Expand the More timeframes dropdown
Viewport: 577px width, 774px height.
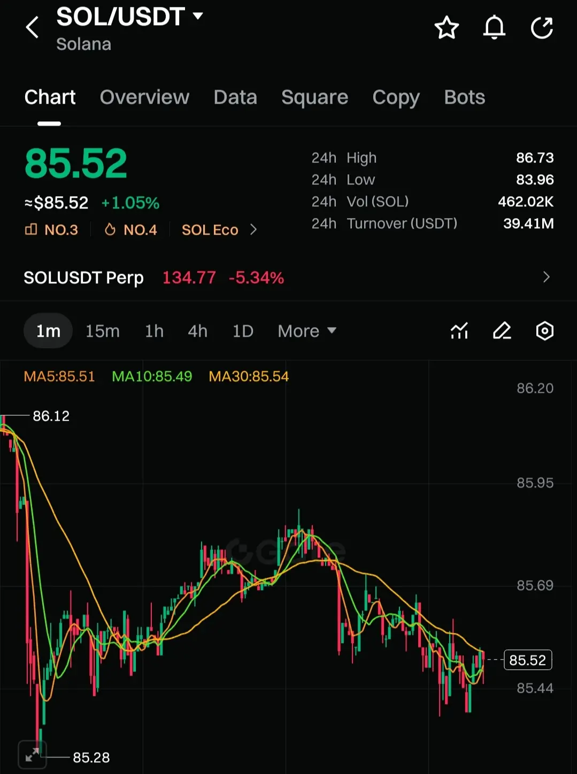pos(307,331)
